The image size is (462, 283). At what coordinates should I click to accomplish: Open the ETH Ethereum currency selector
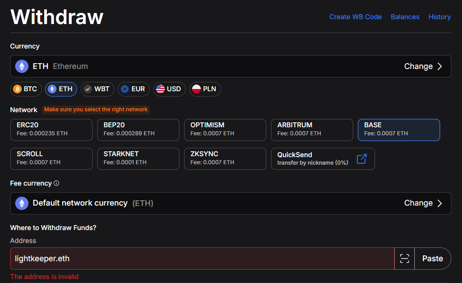pyautogui.click(x=230, y=66)
